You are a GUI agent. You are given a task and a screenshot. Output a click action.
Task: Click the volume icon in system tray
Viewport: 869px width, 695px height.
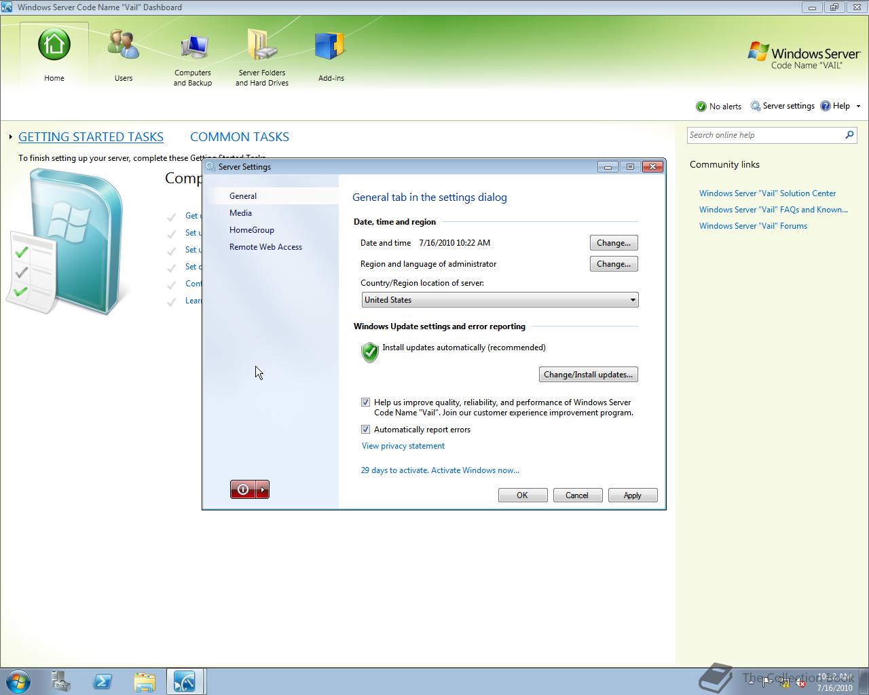[x=800, y=682]
